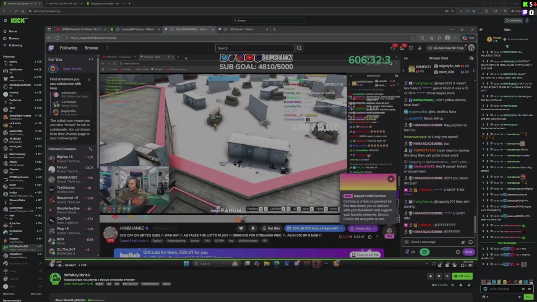Click Show Less under followed channels
The width and height of the screenshot is (537, 302).
[36, 294]
